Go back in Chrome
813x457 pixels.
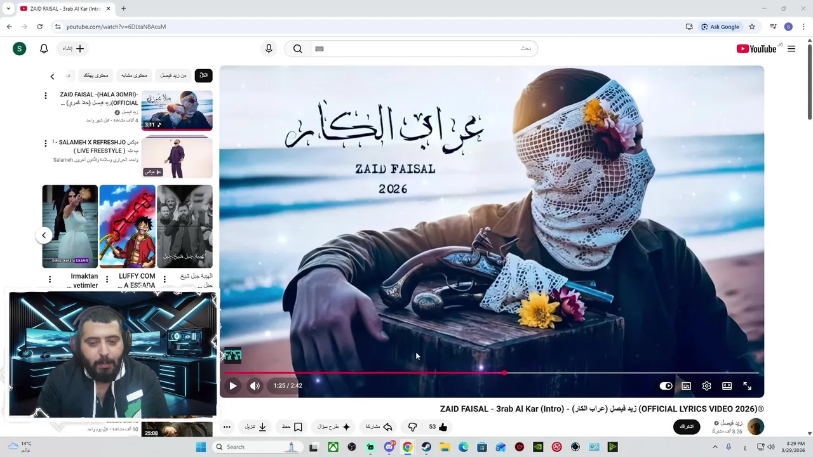tap(10, 27)
